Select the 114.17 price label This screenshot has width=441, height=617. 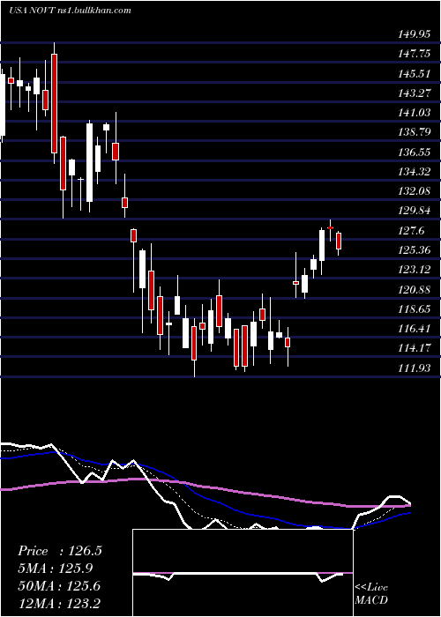(415, 348)
